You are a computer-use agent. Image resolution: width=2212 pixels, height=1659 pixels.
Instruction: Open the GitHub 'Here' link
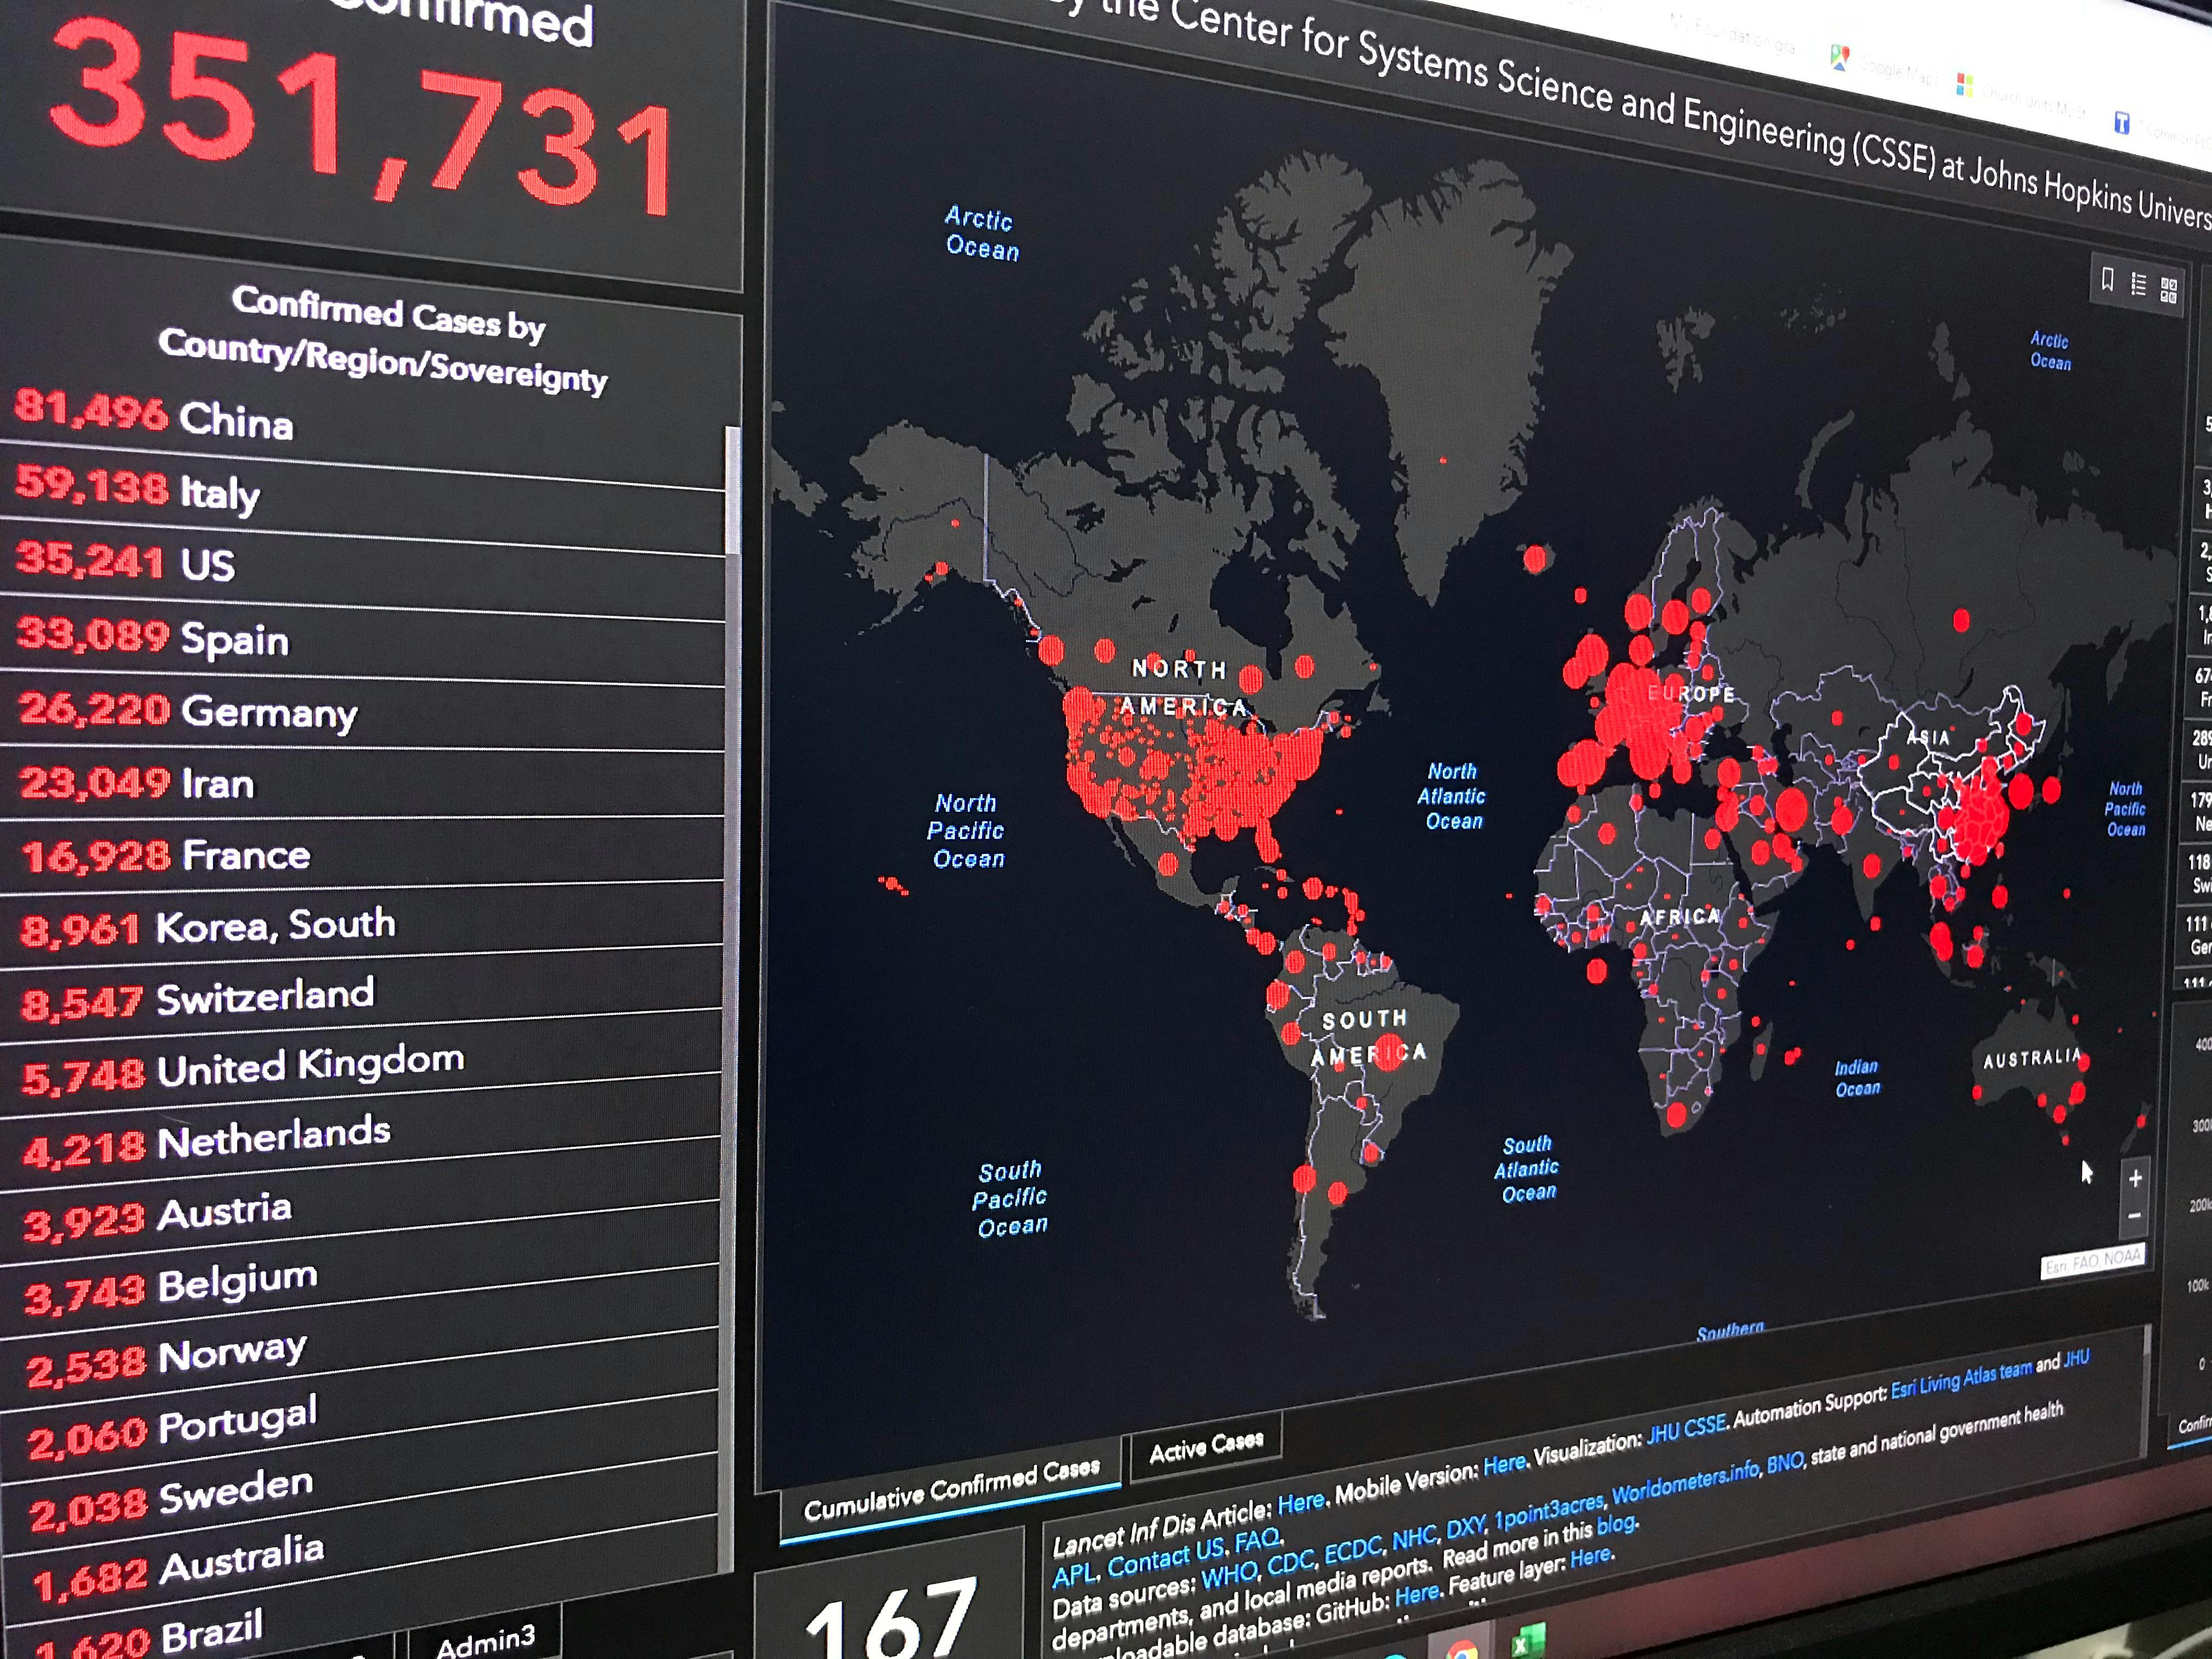pyautogui.click(x=1417, y=1596)
